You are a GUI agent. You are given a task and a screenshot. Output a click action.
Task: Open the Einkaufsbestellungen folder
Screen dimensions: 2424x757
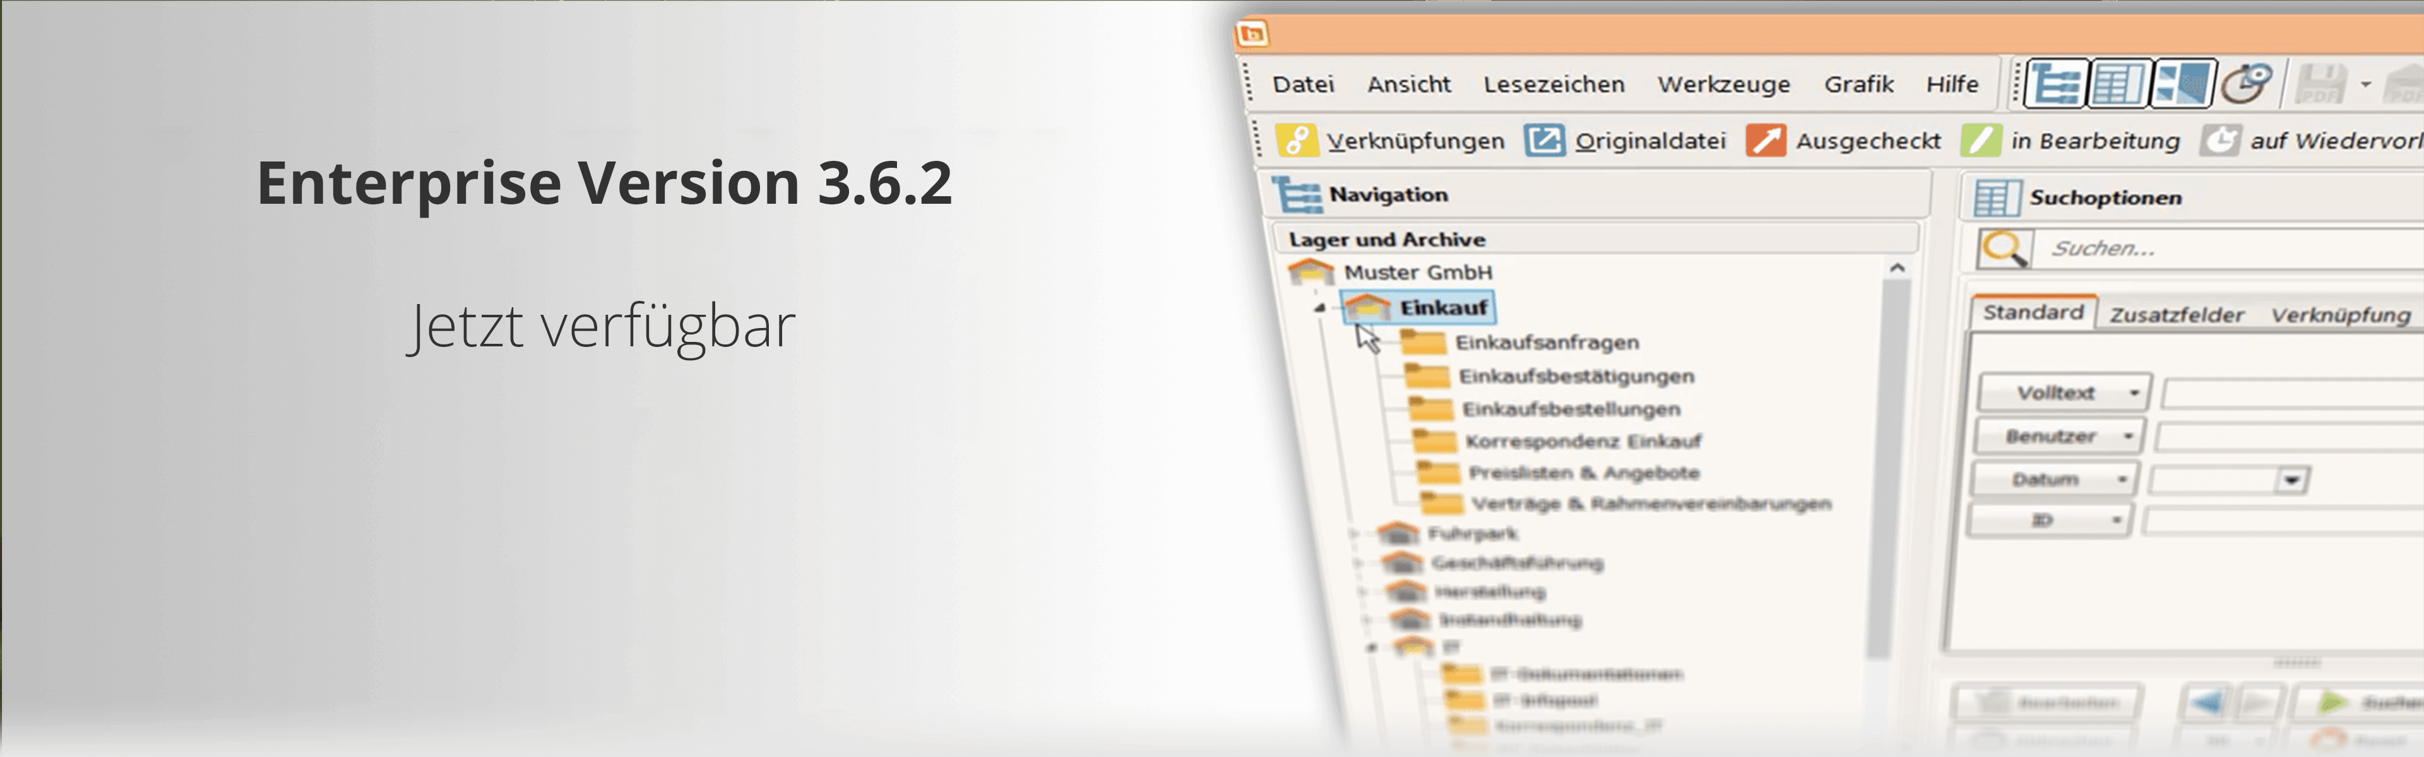[x=1571, y=409]
